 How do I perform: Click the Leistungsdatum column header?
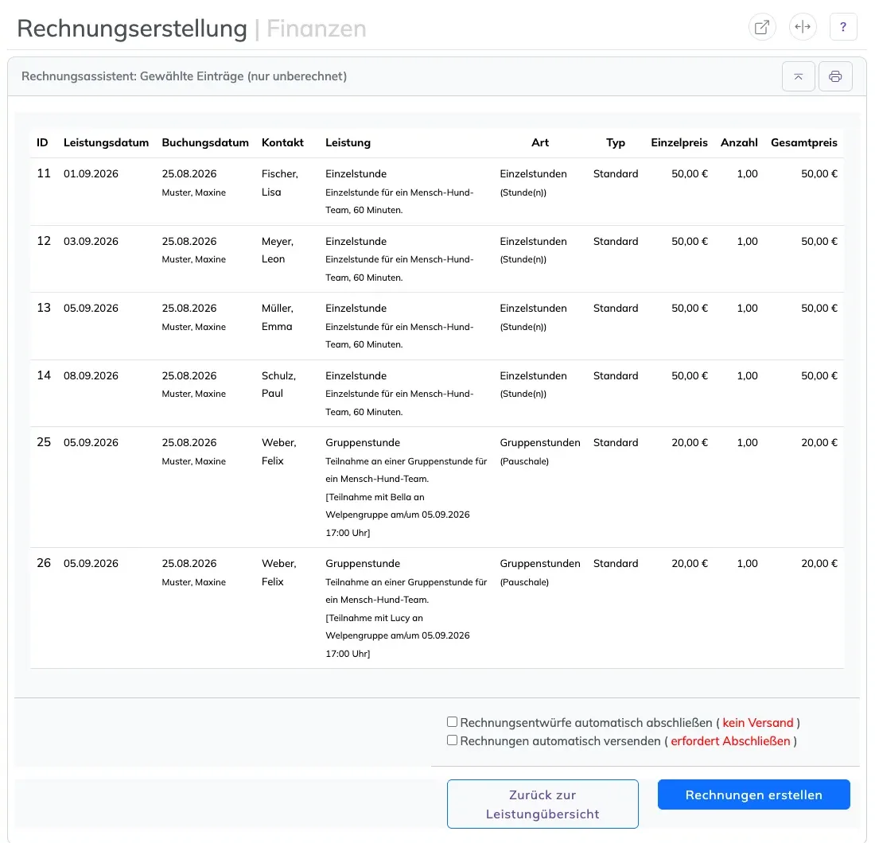[106, 143]
